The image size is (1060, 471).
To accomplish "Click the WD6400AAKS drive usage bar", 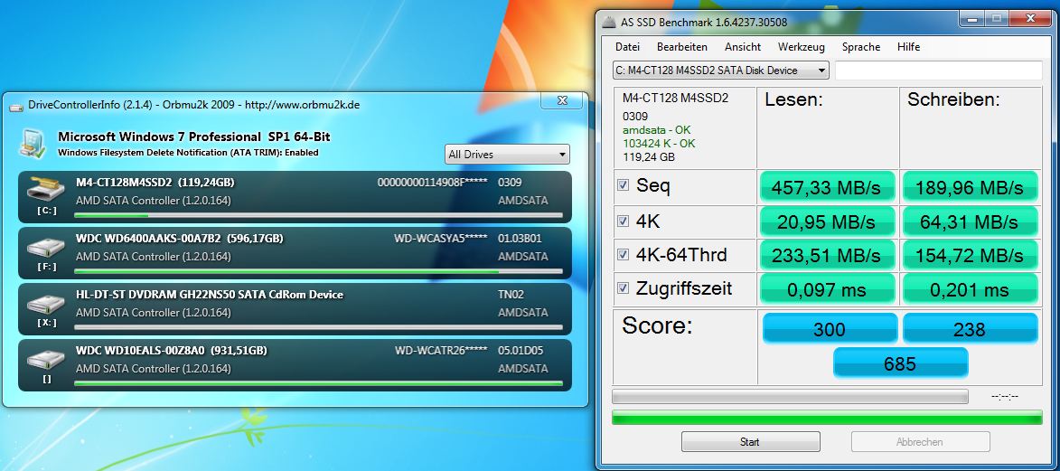I will 318,272.
